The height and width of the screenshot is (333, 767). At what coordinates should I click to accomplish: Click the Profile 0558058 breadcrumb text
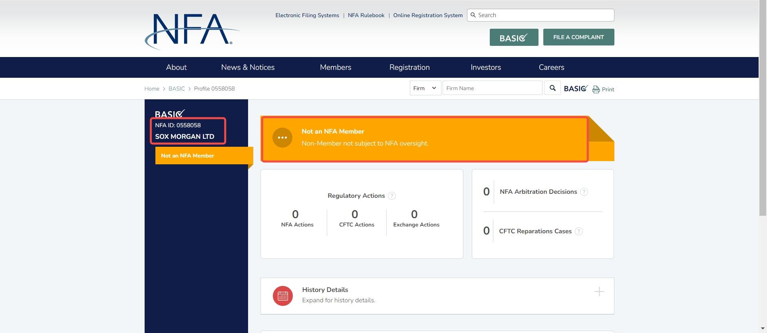click(215, 89)
